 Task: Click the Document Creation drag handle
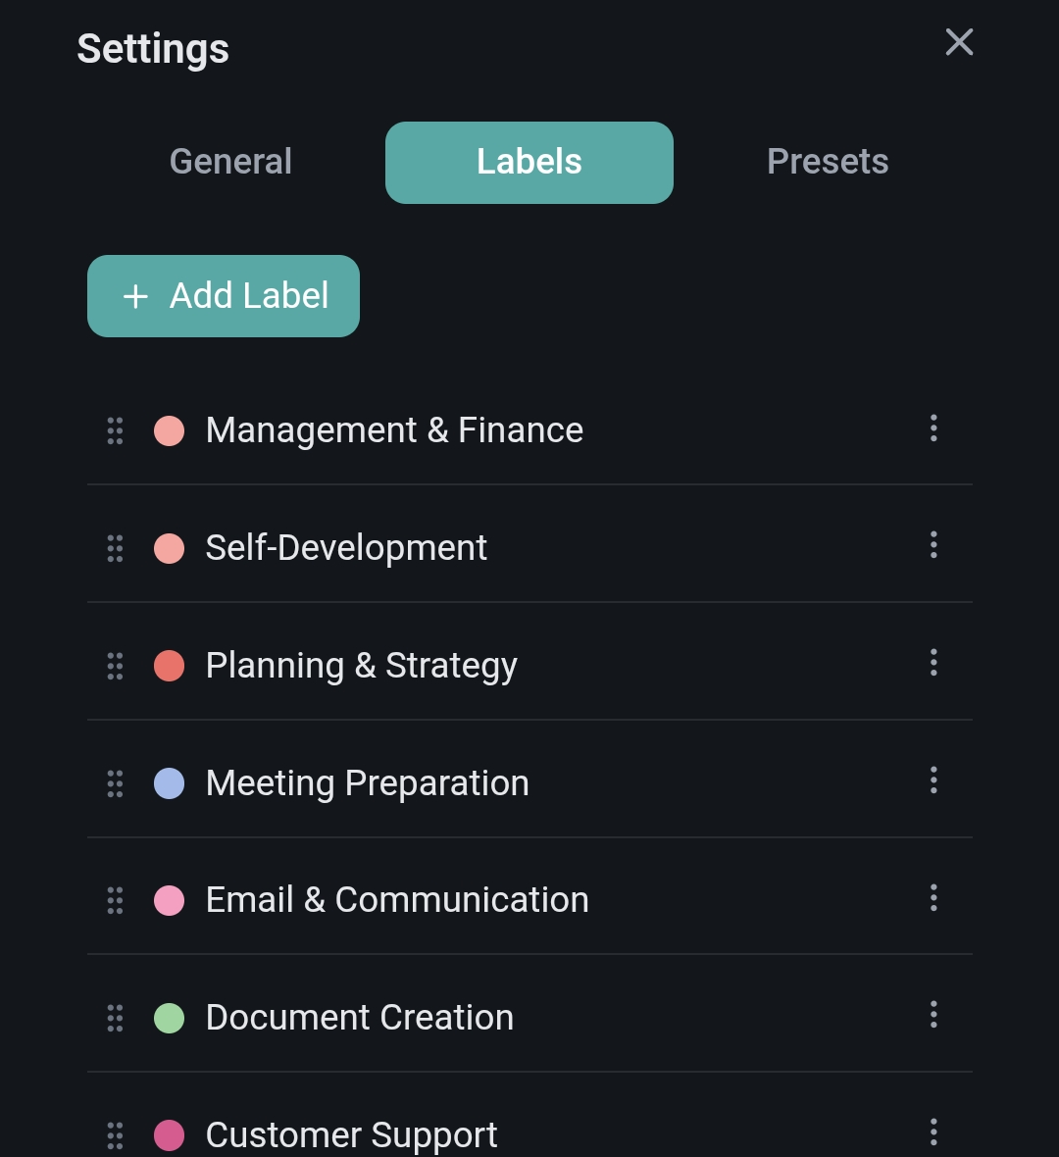[115, 1018]
